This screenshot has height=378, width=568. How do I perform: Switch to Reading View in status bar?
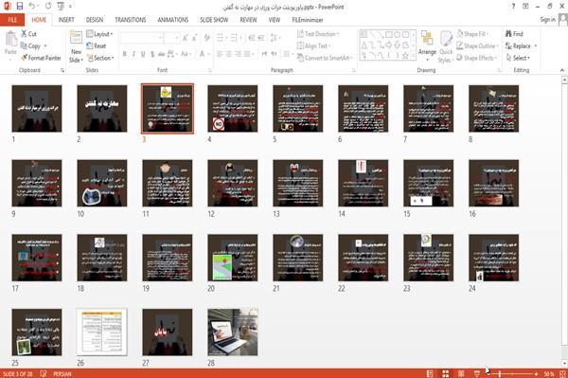pos(461,373)
